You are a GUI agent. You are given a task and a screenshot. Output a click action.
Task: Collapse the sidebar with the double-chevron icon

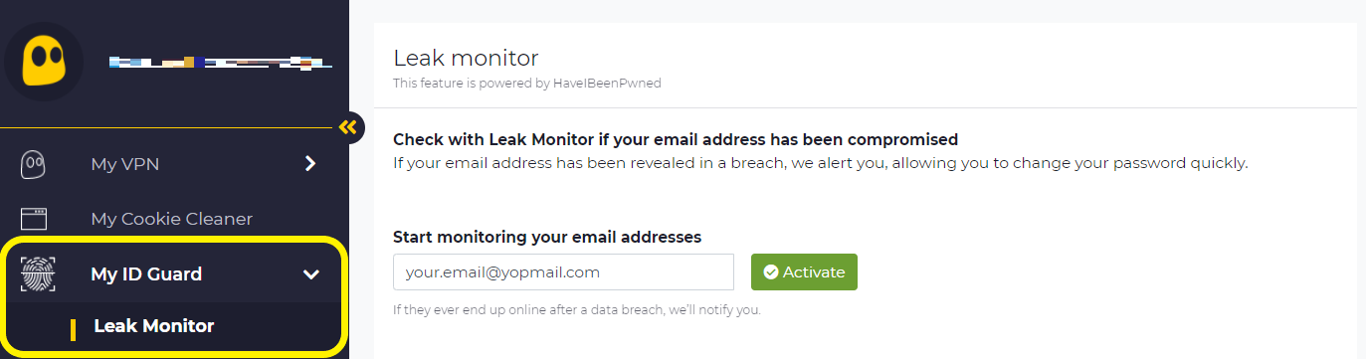click(347, 127)
